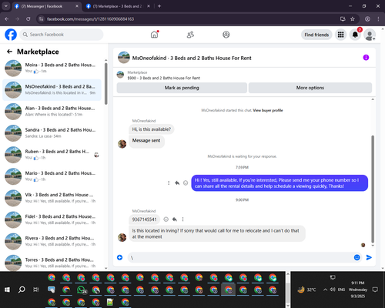The width and height of the screenshot is (385, 308).
Task: Open the Facebook menu grid icon
Action: click(x=340, y=35)
